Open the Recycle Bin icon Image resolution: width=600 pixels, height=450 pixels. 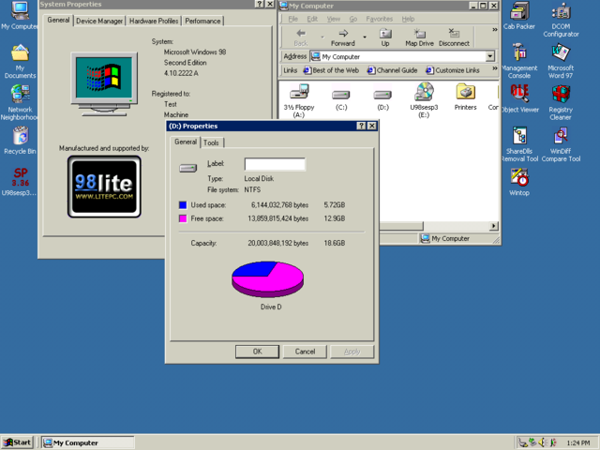pos(20,141)
